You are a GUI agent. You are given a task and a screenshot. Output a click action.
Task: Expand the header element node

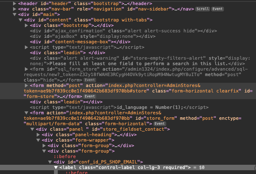click(x=14, y=4)
